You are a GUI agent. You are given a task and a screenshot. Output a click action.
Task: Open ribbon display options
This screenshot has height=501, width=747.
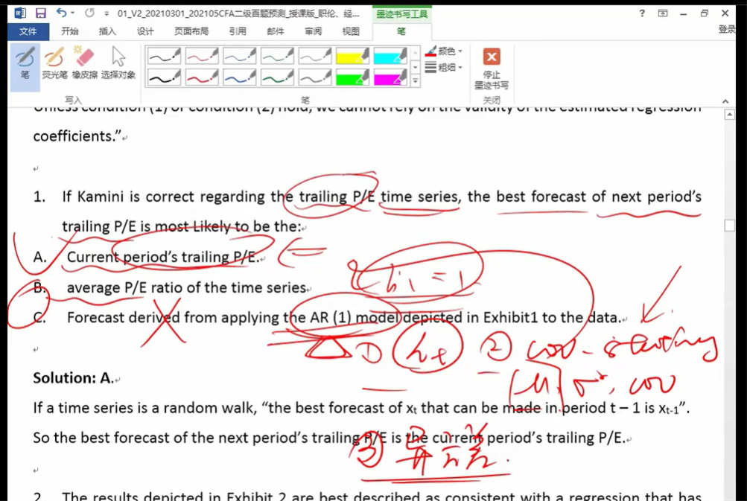click(x=663, y=13)
